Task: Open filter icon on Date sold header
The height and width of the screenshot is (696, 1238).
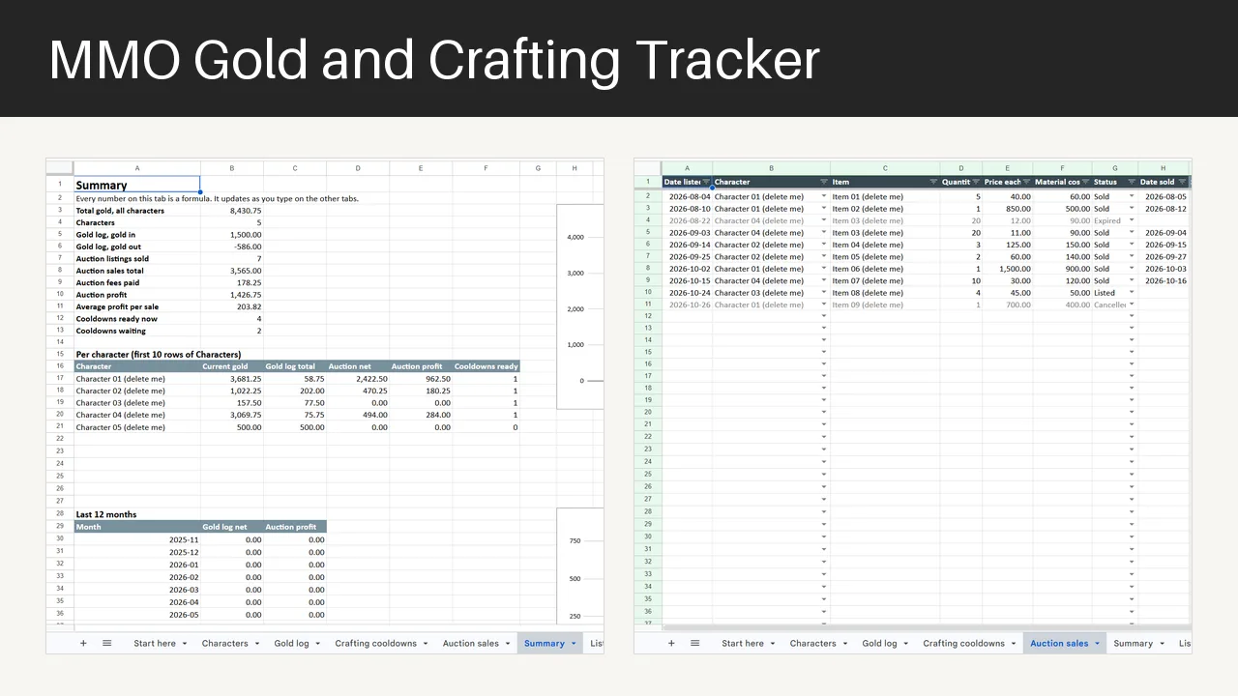Action: [x=1182, y=182]
